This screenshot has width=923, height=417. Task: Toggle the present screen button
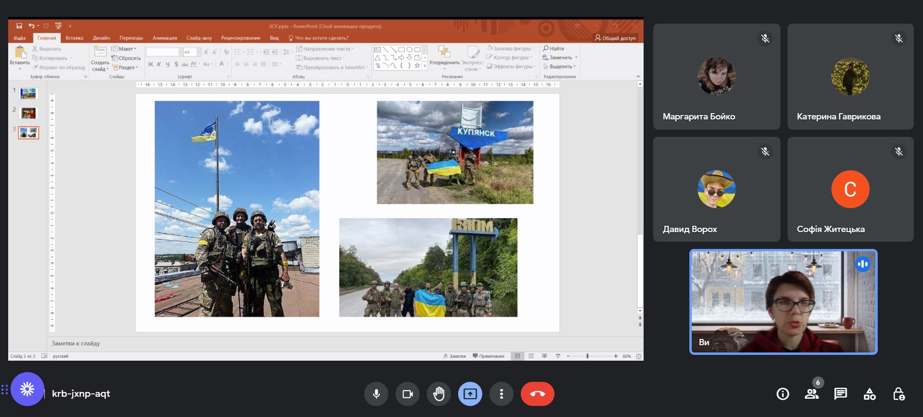pyautogui.click(x=470, y=394)
